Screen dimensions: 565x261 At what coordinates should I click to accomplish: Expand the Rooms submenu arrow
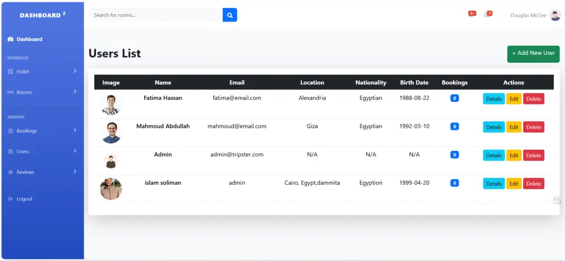(x=75, y=92)
